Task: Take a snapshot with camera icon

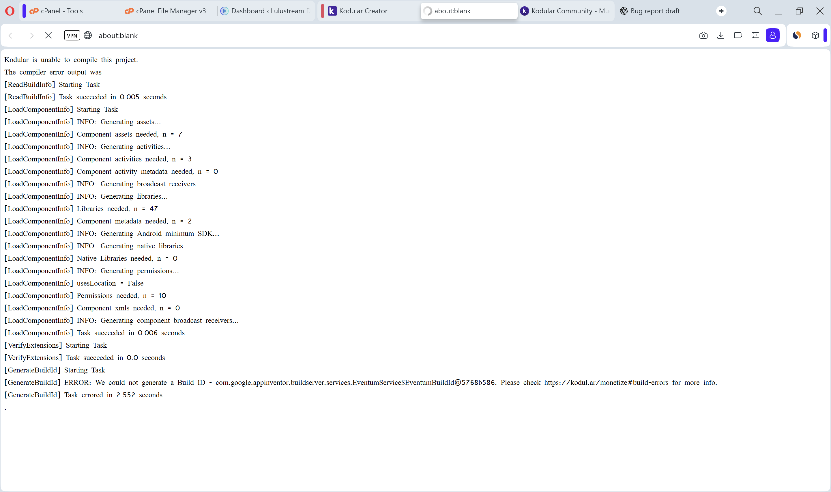Action: 703,36
